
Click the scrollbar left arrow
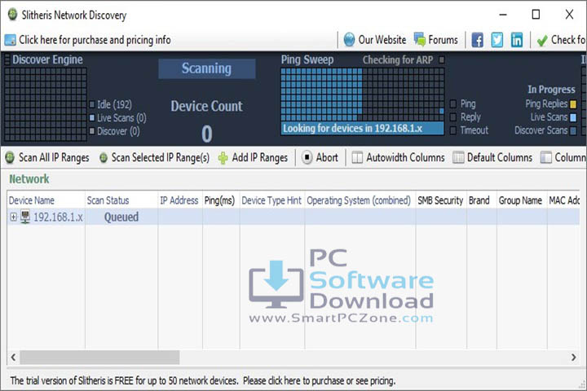point(14,358)
